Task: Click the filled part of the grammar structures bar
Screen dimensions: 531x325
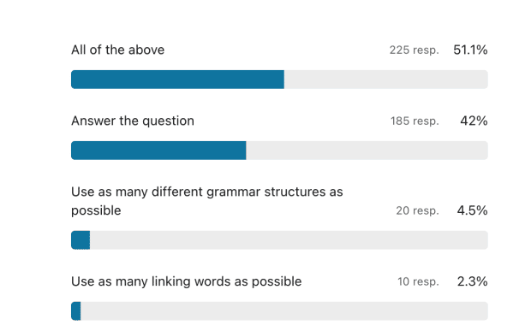Action: [x=81, y=240]
